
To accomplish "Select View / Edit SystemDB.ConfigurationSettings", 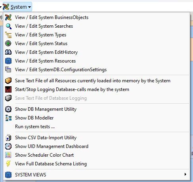I will (x=97, y=70).
